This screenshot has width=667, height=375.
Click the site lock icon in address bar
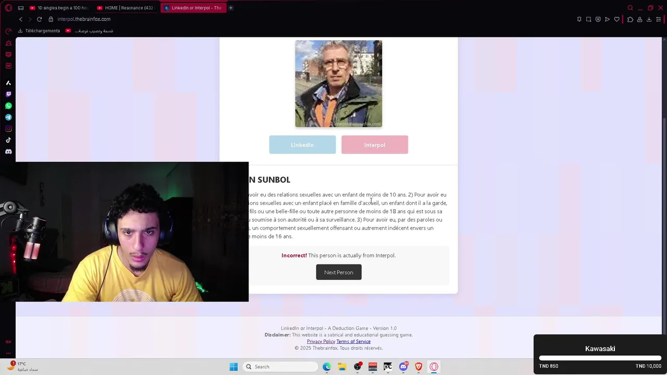[51, 19]
